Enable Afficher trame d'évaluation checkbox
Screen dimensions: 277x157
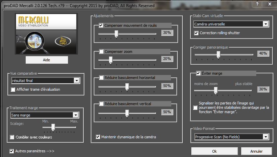click(x=13, y=89)
